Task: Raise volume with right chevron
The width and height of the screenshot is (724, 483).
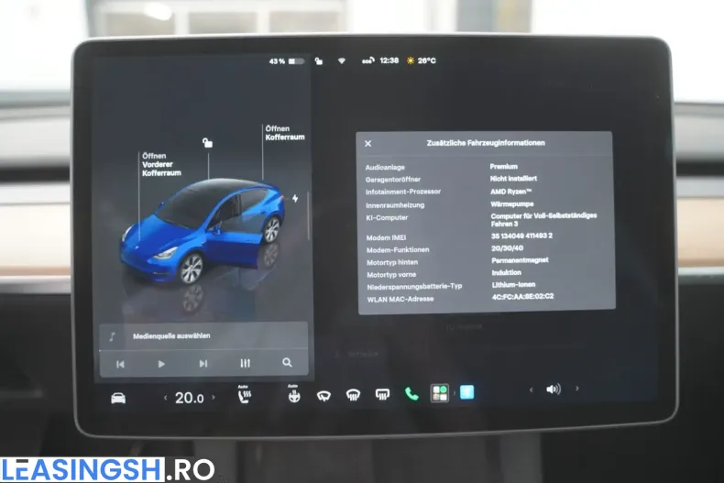Action: 577,389
